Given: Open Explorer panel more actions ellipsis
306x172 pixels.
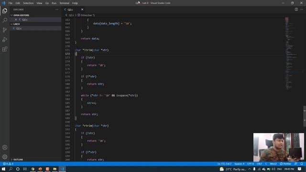Looking at the screenshot, I should pos(56,10).
